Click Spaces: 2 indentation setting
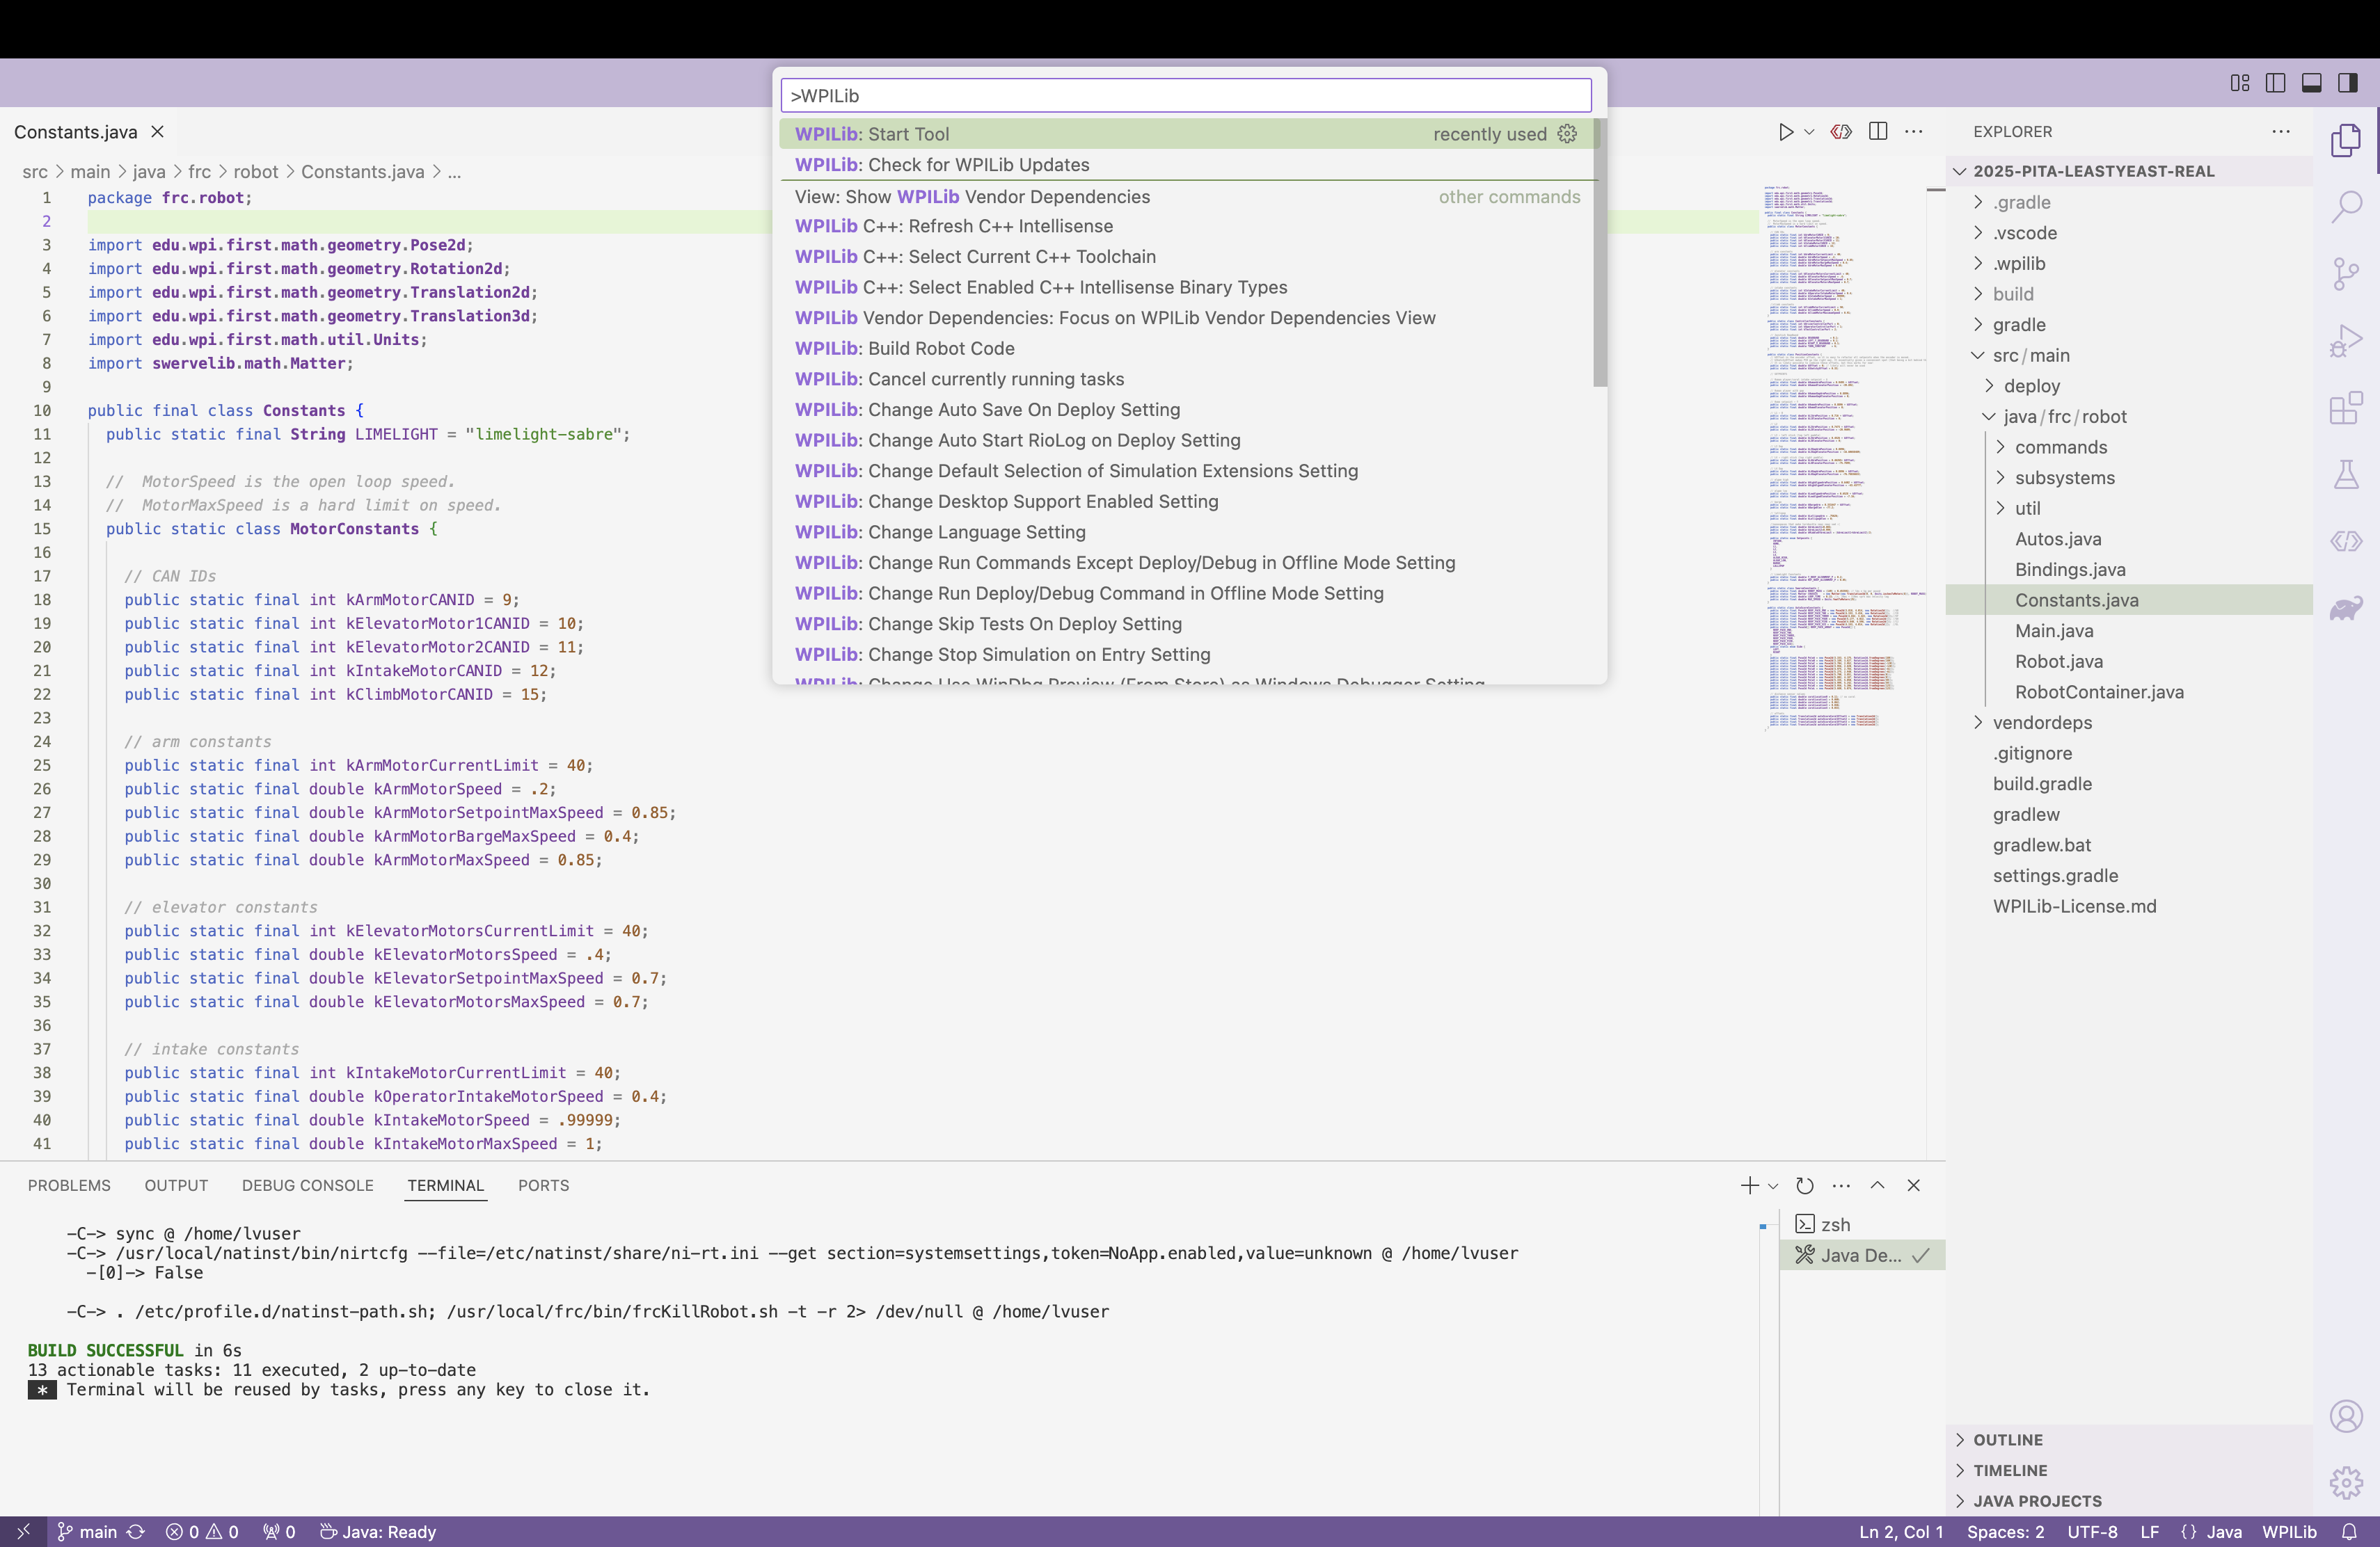The width and height of the screenshot is (2380, 1547). [2005, 1532]
